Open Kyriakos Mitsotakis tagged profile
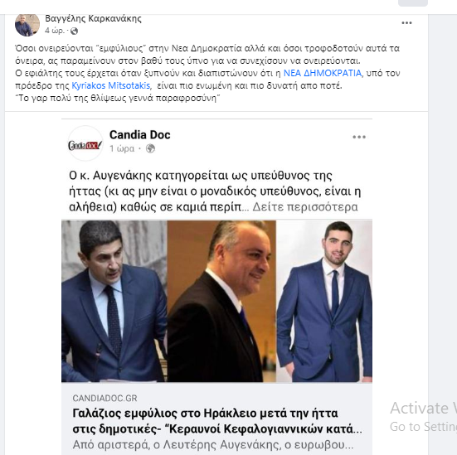 tap(111, 85)
